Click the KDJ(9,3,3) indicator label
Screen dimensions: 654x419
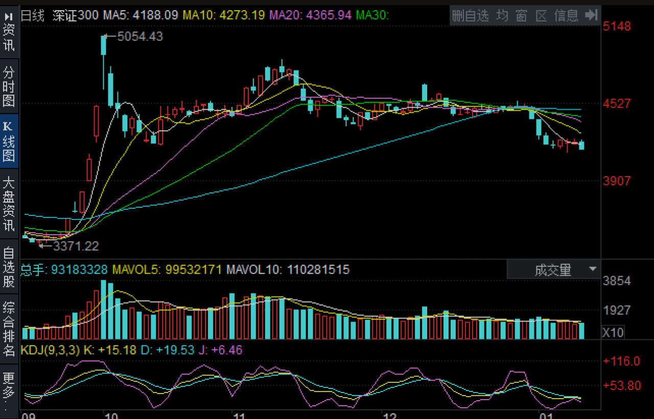[50, 350]
